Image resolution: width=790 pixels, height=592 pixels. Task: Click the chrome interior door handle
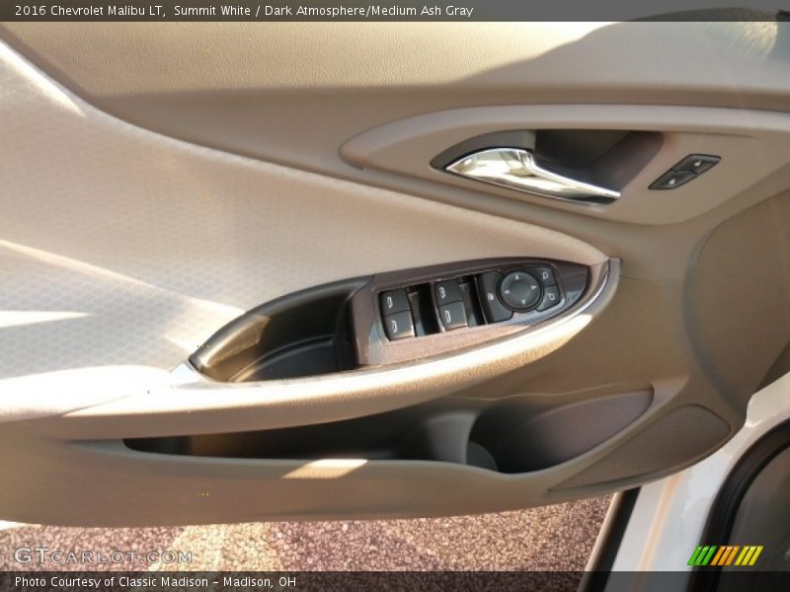click(x=528, y=173)
